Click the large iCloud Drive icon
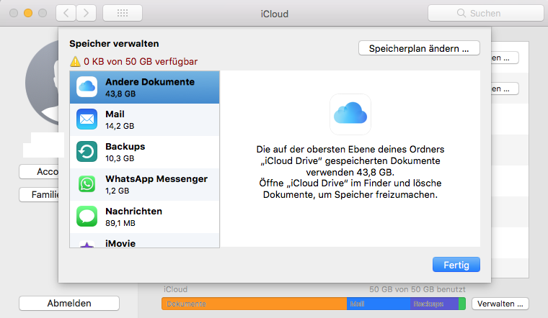Screen dimensions: 548x318 (350, 114)
